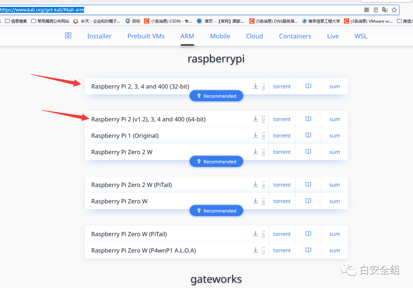This screenshot has width=413, height=288.
Task: Click torrent link for Zero W (P4wnP1 A.L.O.A)
Action: (x=281, y=250)
